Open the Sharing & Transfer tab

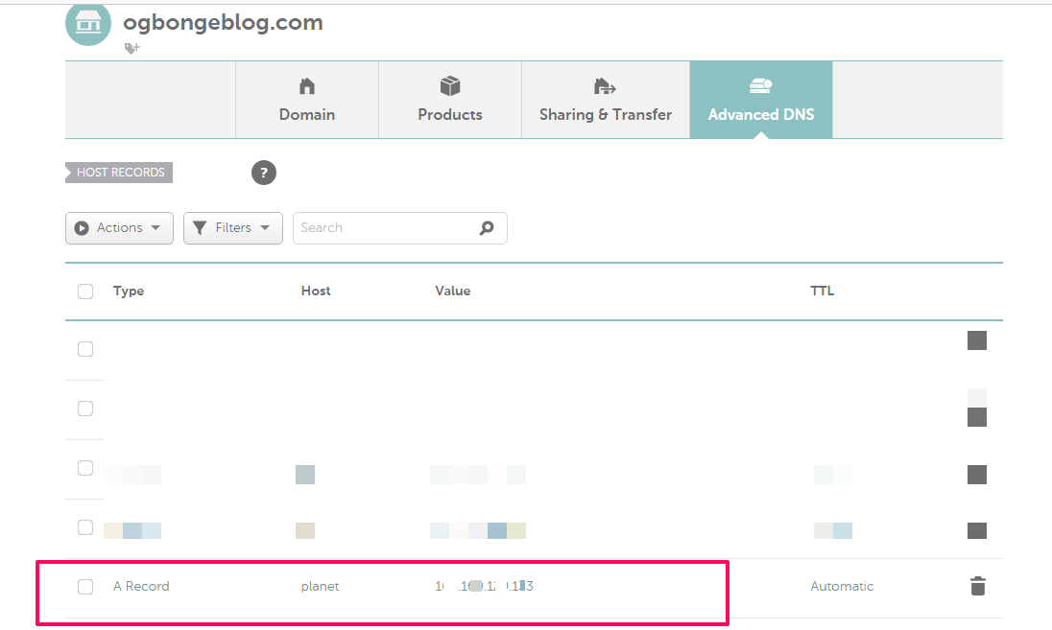605,100
